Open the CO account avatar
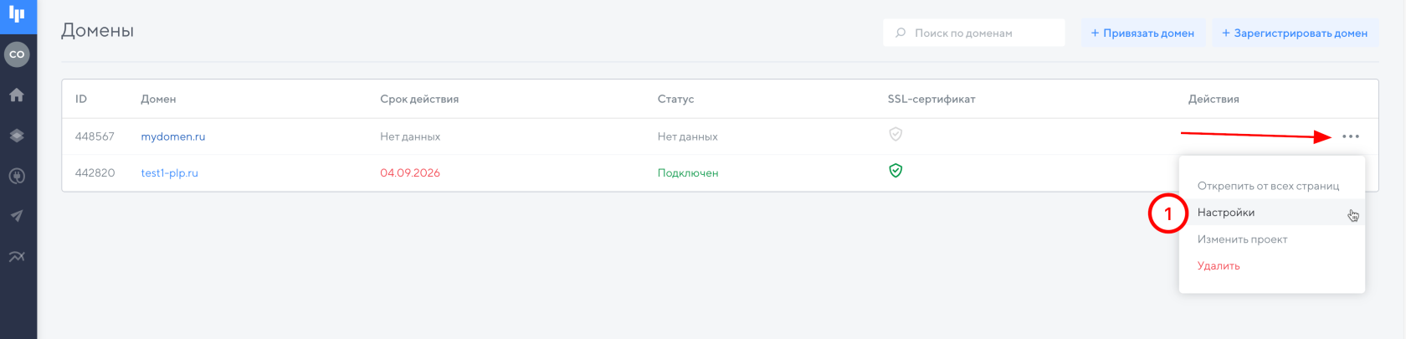The width and height of the screenshot is (1406, 339). coord(17,54)
